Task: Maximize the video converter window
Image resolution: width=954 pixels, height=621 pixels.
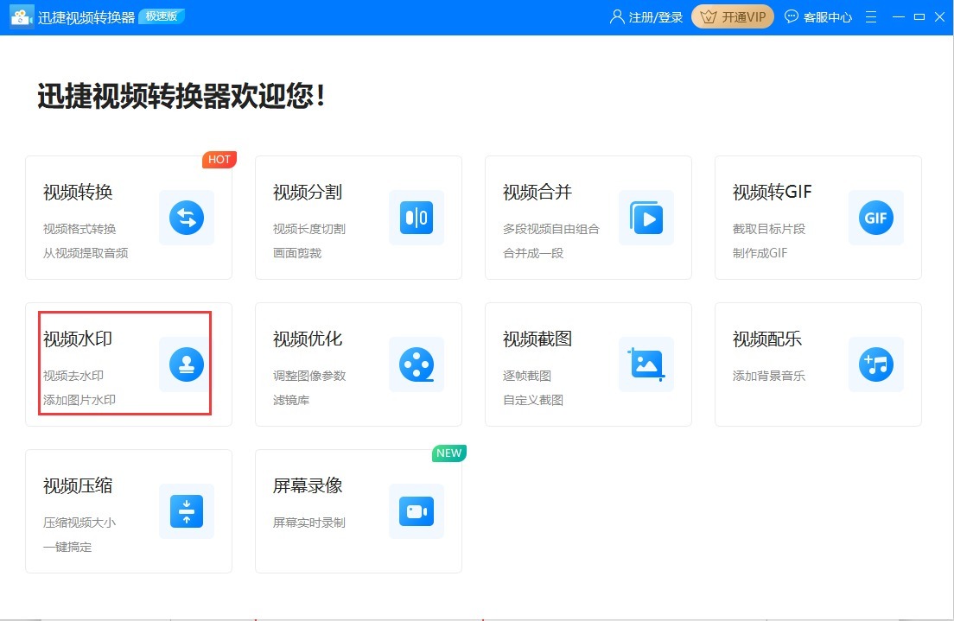Action: [919, 17]
